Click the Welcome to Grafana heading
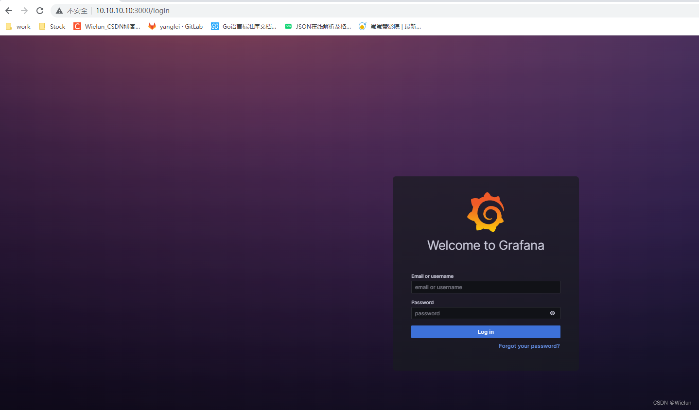This screenshot has width=699, height=410. pyautogui.click(x=486, y=245)
